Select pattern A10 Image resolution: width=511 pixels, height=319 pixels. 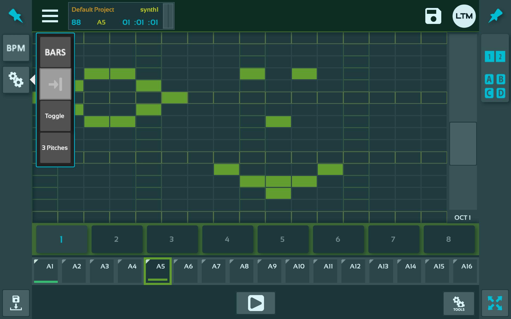click(x=297, y=271)
